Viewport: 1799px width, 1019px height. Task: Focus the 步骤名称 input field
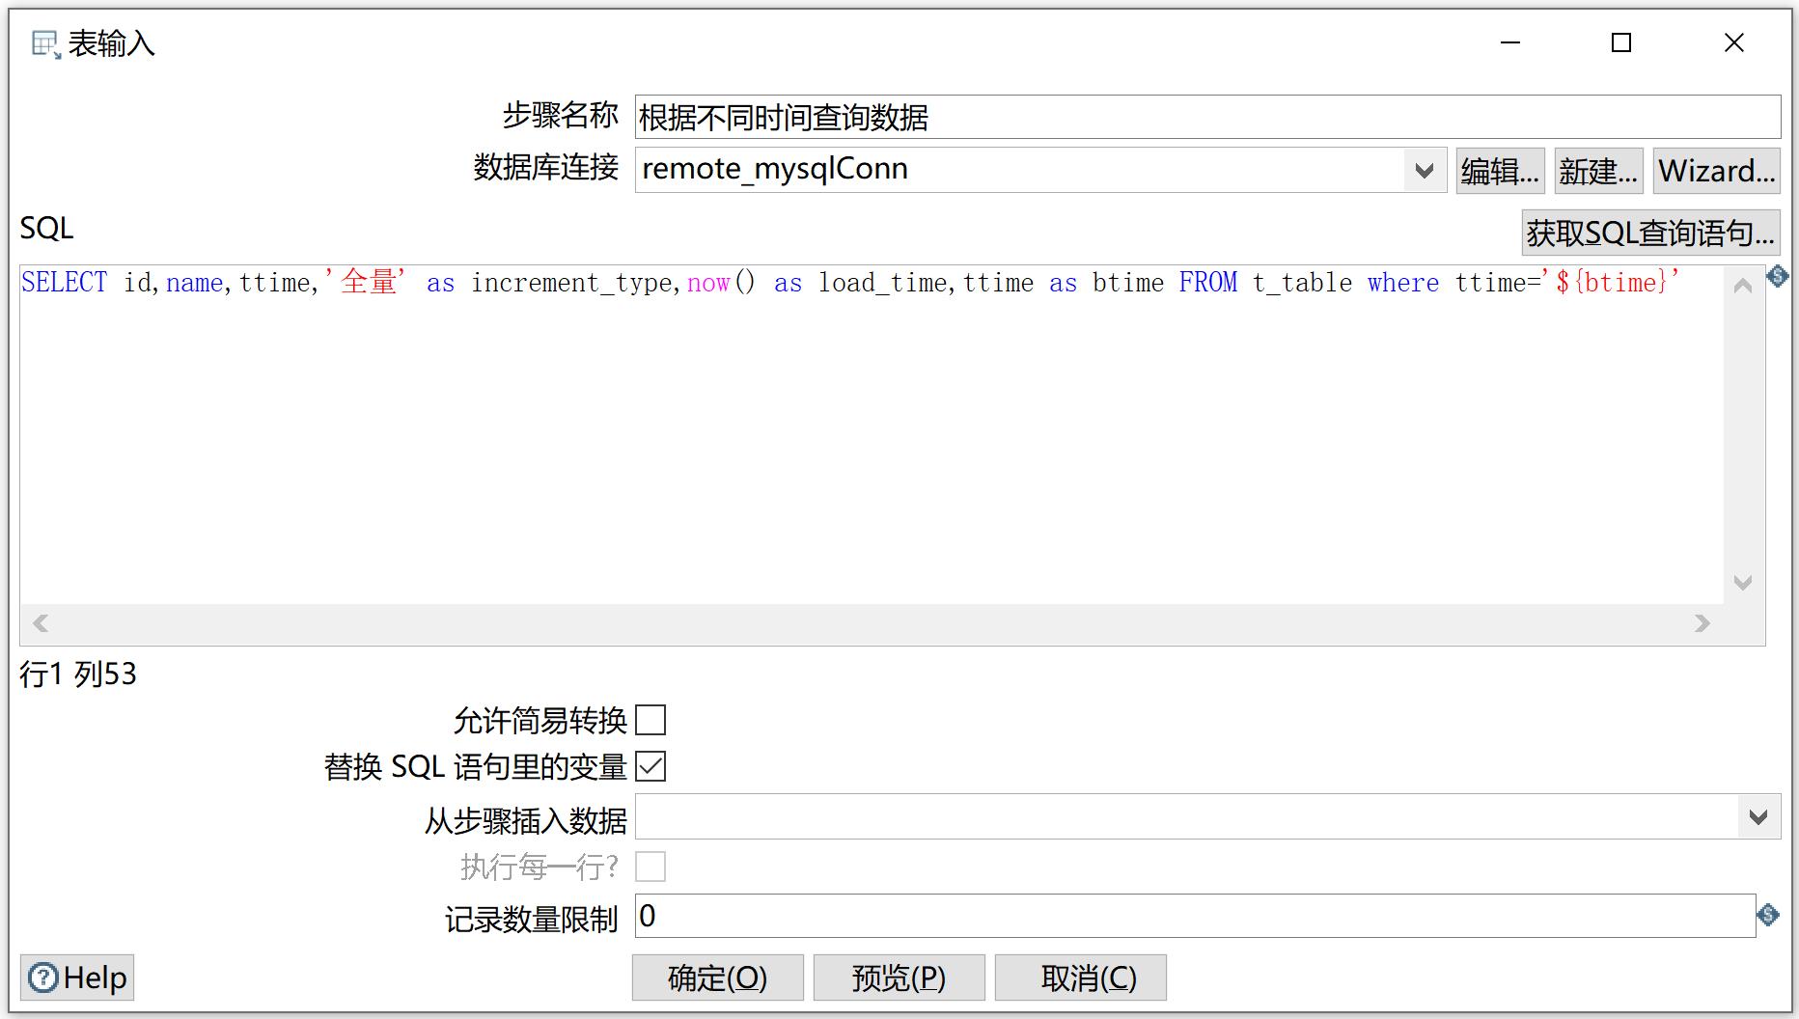pos(1207,117)
